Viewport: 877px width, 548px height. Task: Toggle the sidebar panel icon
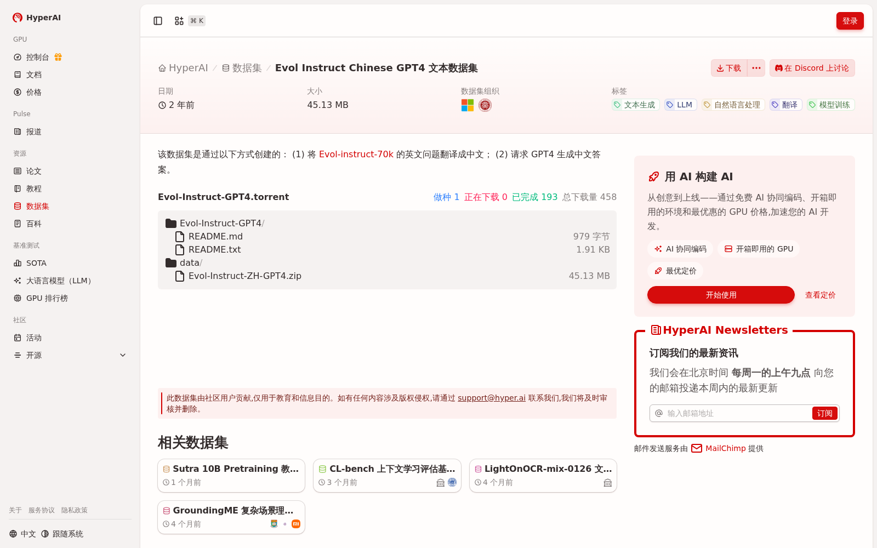pos(158,21)
